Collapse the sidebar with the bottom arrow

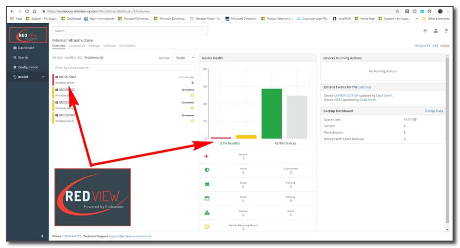tap(42, 236)
